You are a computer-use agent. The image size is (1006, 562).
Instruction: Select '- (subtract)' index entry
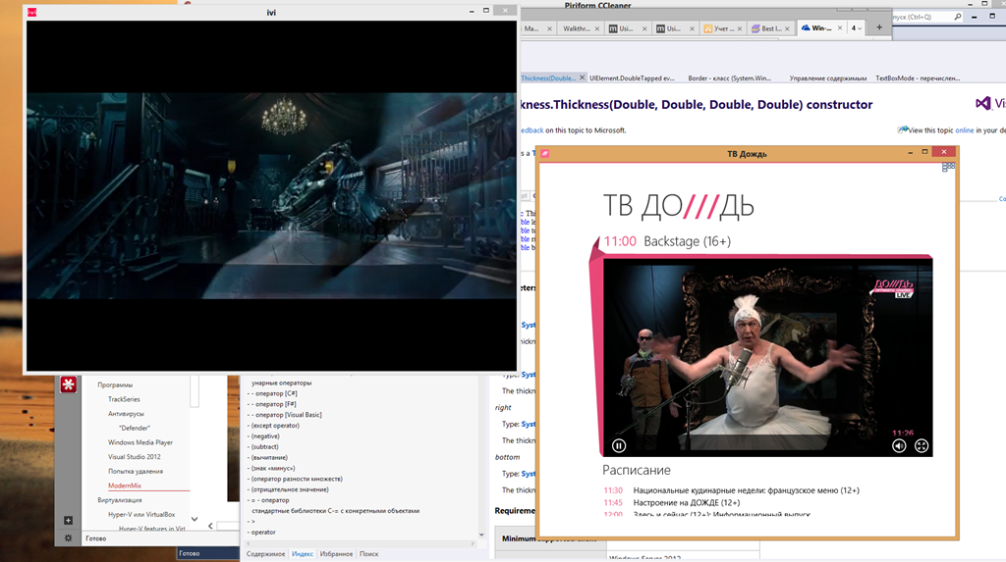coord(262,446)
